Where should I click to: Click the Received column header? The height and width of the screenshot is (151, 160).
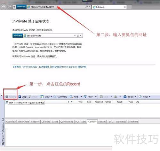[x=99, y=102]
